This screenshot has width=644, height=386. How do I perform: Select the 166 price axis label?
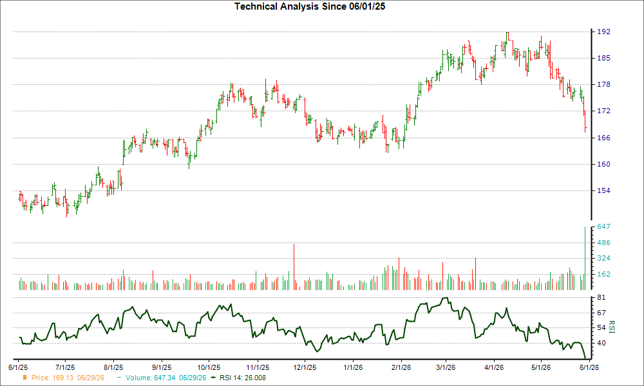(603, 138)
